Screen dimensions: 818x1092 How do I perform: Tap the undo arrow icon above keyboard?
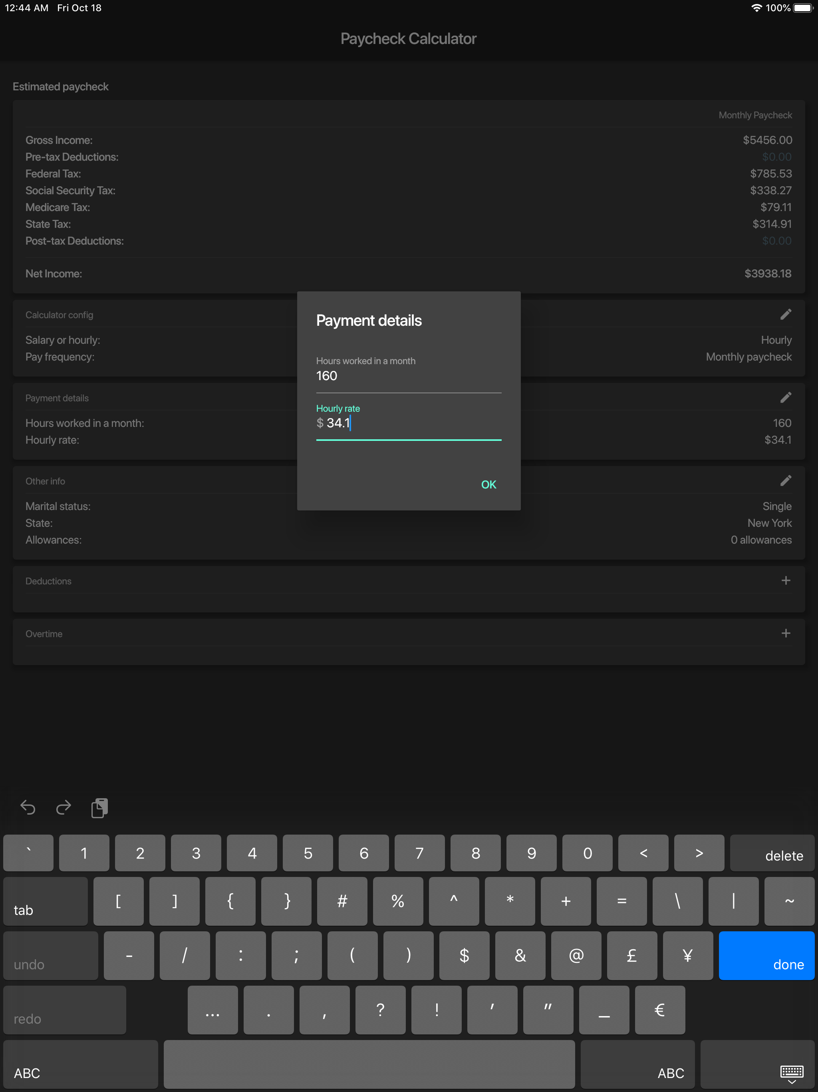pos(28,808)
